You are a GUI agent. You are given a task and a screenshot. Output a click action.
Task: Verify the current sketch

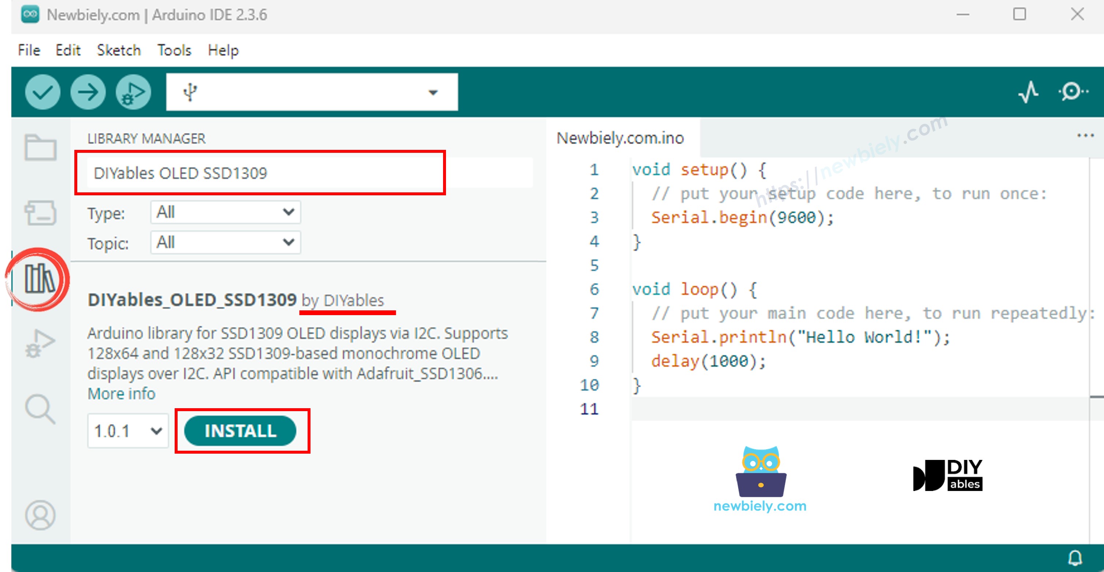tap(42, 92)
